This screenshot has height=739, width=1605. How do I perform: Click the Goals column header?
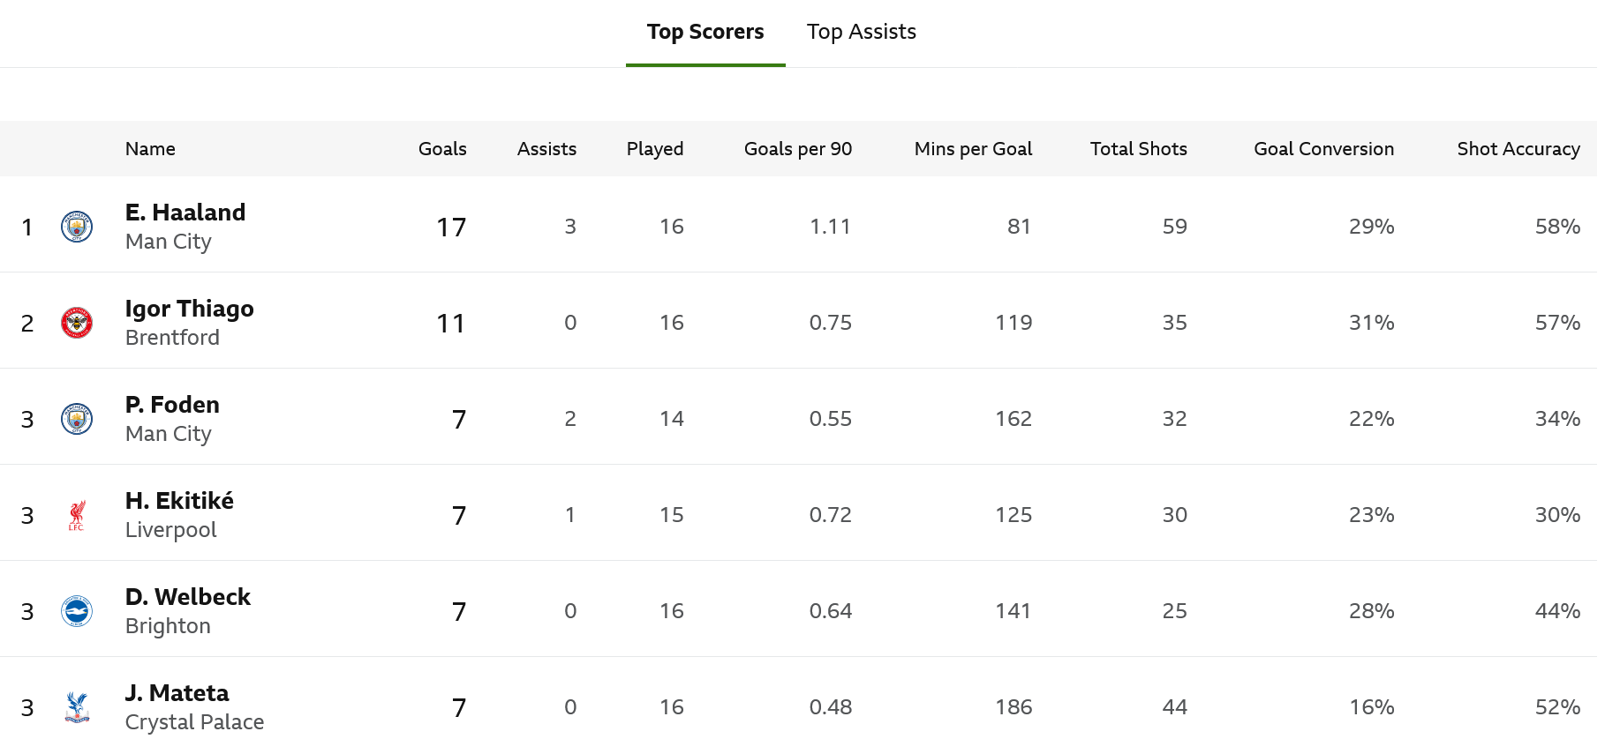[442, 149]
